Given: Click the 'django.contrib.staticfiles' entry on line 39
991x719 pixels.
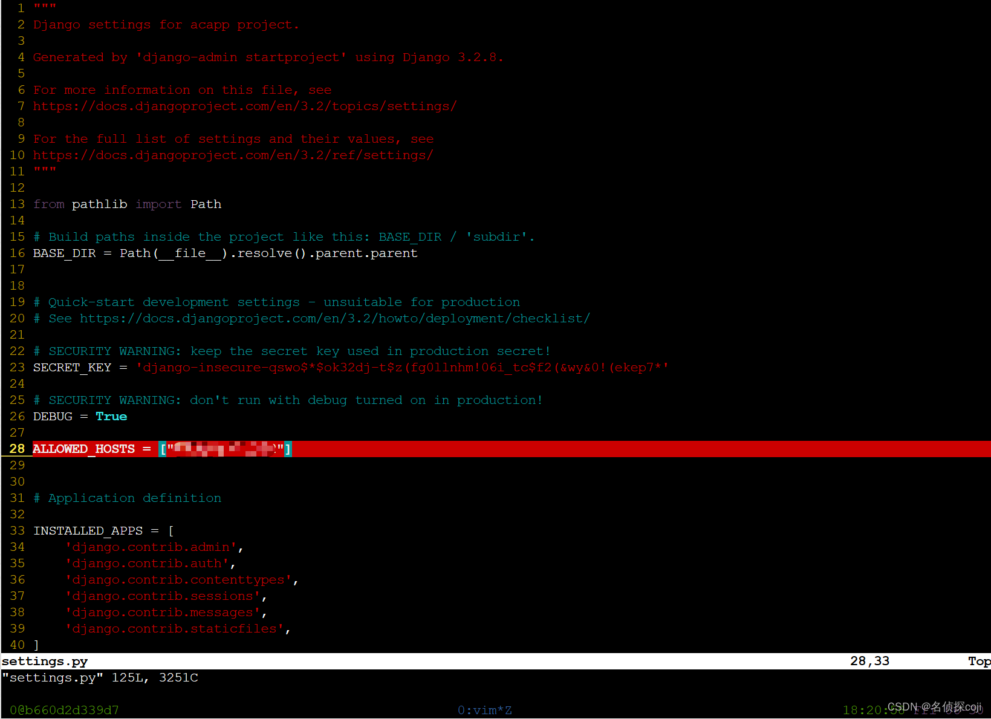Looking at the screenshot, I should (177, 628).
